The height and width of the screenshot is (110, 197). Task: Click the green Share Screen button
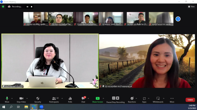(x=97, y=100)
